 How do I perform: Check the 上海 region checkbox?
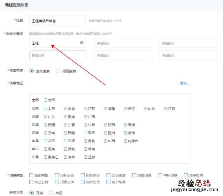click(46, 108)
